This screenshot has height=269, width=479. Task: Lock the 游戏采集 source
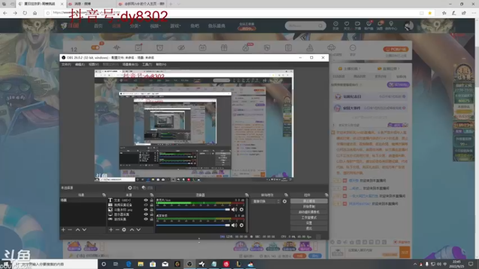(x=151, y=219)
